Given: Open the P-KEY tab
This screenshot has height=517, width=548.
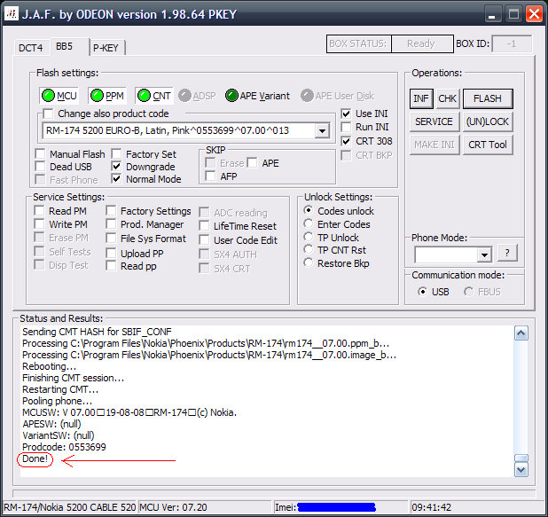Looking at the screenshot, I should click(x=106, y=48).
